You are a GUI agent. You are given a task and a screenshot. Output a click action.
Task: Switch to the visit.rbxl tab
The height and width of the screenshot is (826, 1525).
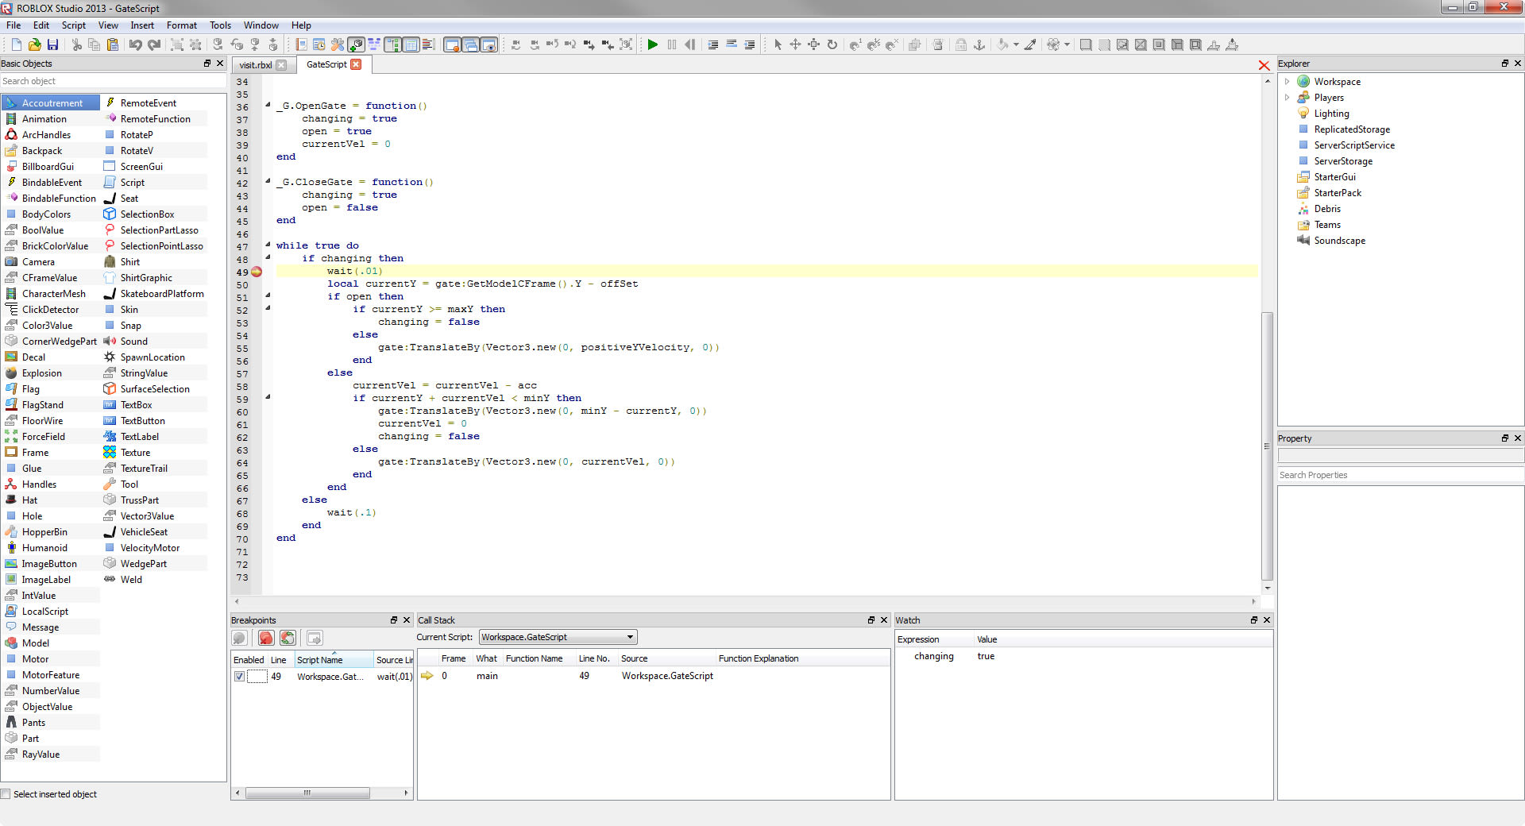[256, 65]
